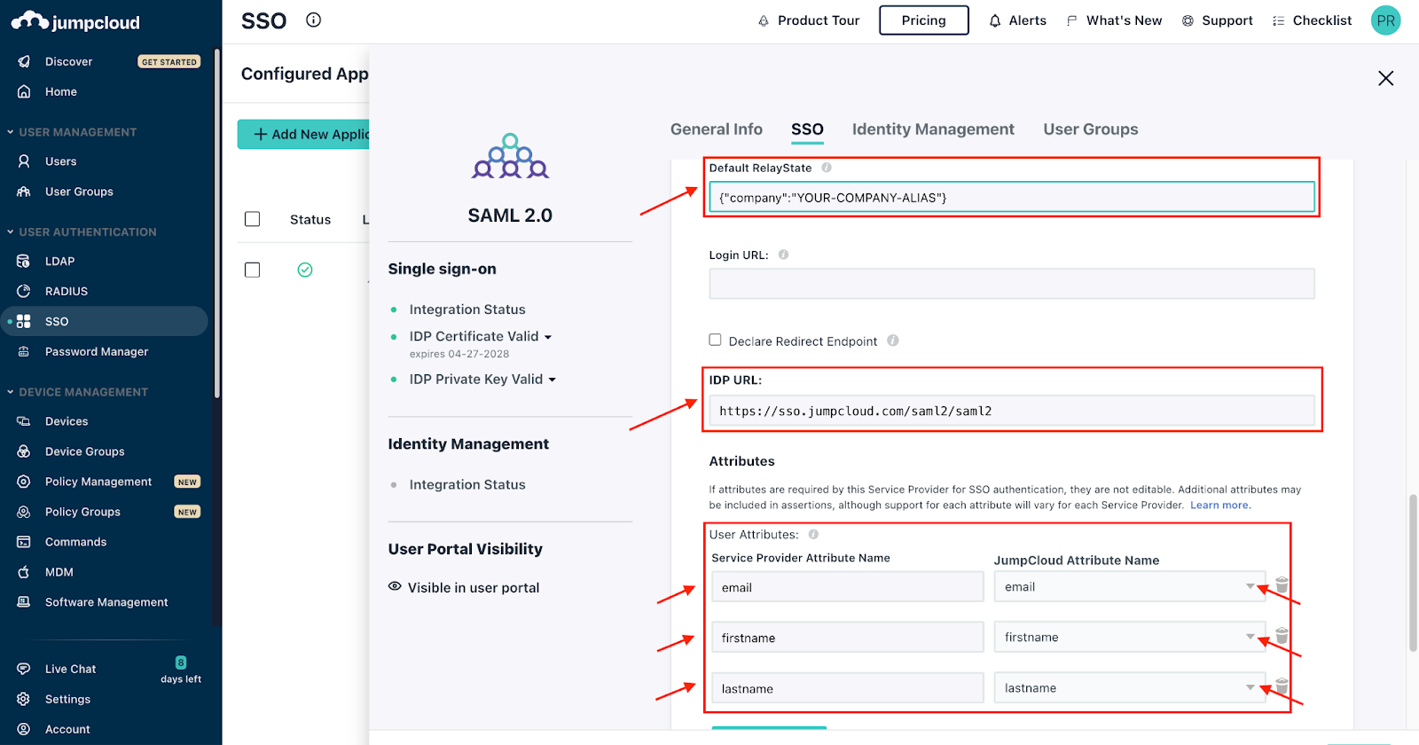
Task: Toggle Visible in user portal eye
Action: click(395, 586)
